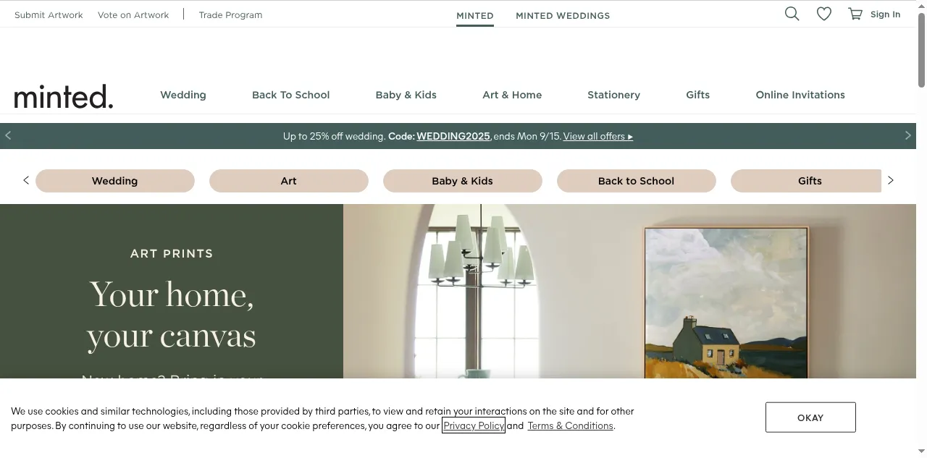Click the minted. logo
The width and height of the screenshot is (927, 458).
pyautogui.click(x=64, y=96)
